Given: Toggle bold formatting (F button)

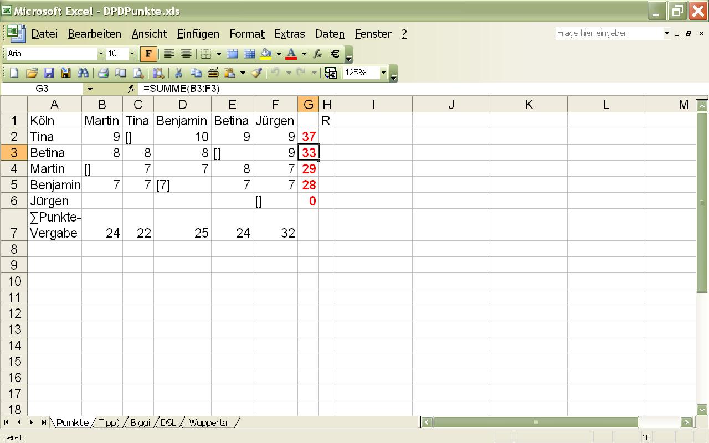Looking at the screenshot, I should (148, 54).
